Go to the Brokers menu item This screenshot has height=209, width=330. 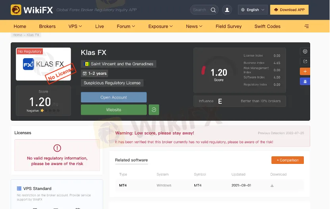point(47,27)
